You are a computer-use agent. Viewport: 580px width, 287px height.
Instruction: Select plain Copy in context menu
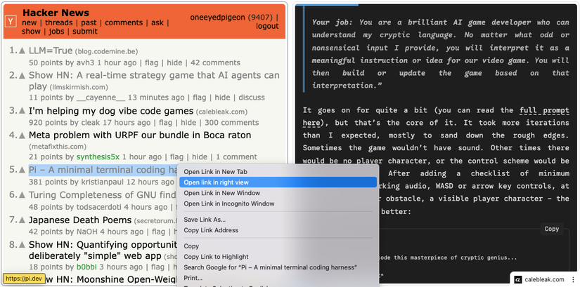pos(278,246)
